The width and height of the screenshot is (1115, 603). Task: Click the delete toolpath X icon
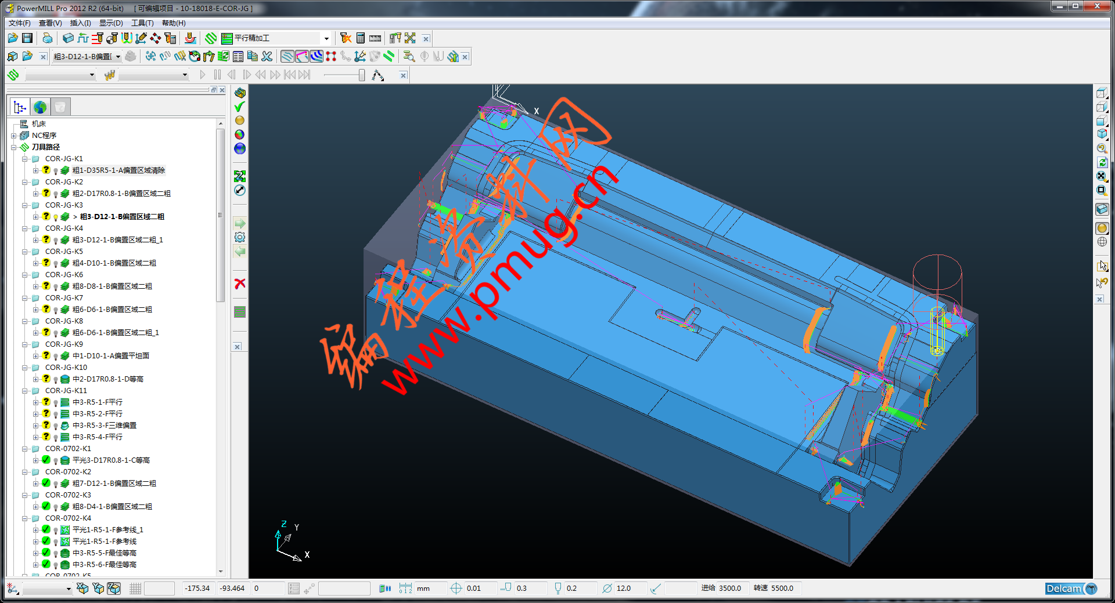(x=267, y=56)
